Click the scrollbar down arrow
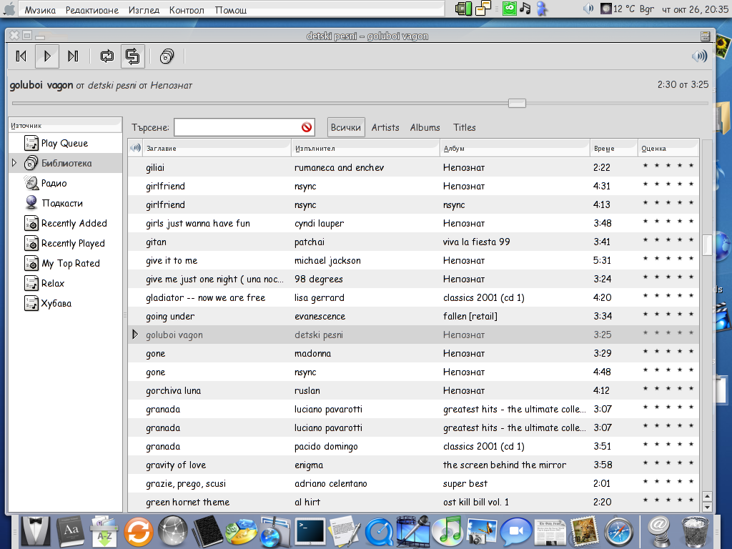This screenshot has width=732, height=549. click(x=707, y=507)
